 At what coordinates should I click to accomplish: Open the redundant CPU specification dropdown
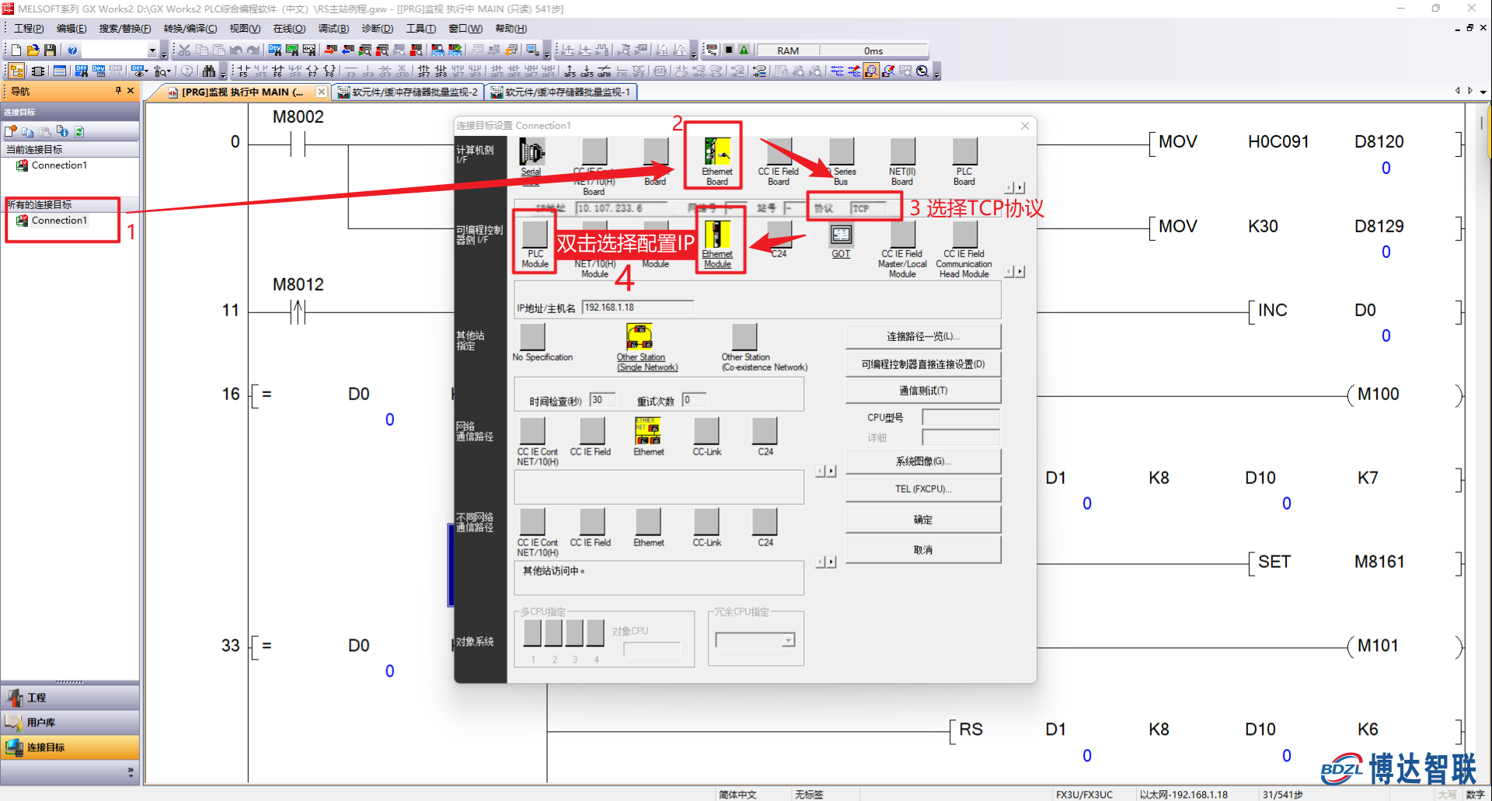tap(789, 640)
